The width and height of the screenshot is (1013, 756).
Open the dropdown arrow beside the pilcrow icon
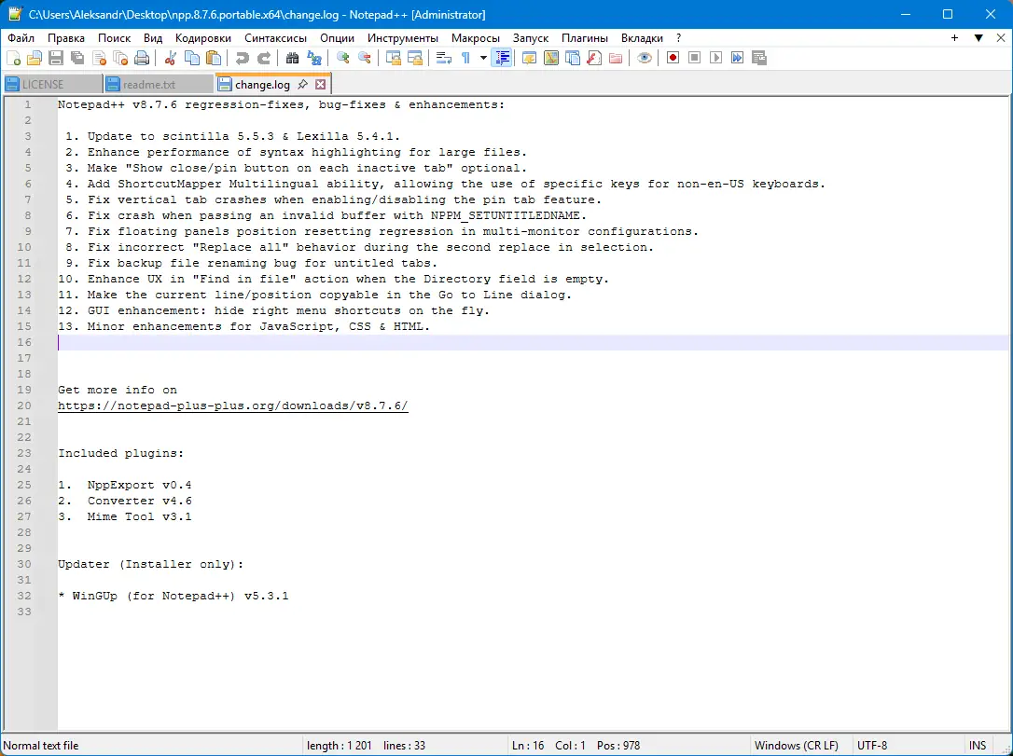pyautogui.click(x=482, y=58)
